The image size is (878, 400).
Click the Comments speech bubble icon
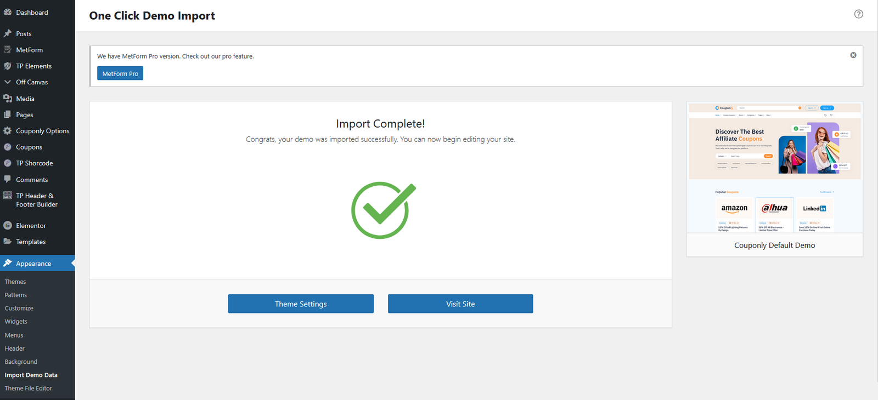[x=8, y=179]
